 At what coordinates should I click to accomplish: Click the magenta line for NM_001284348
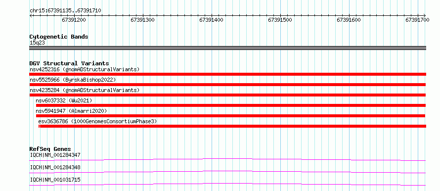(227, 172)
